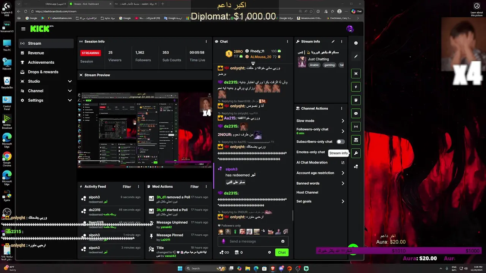Open chat settings gear icon
The width and height of the screenshot is (486, 273).
(270, 253)
